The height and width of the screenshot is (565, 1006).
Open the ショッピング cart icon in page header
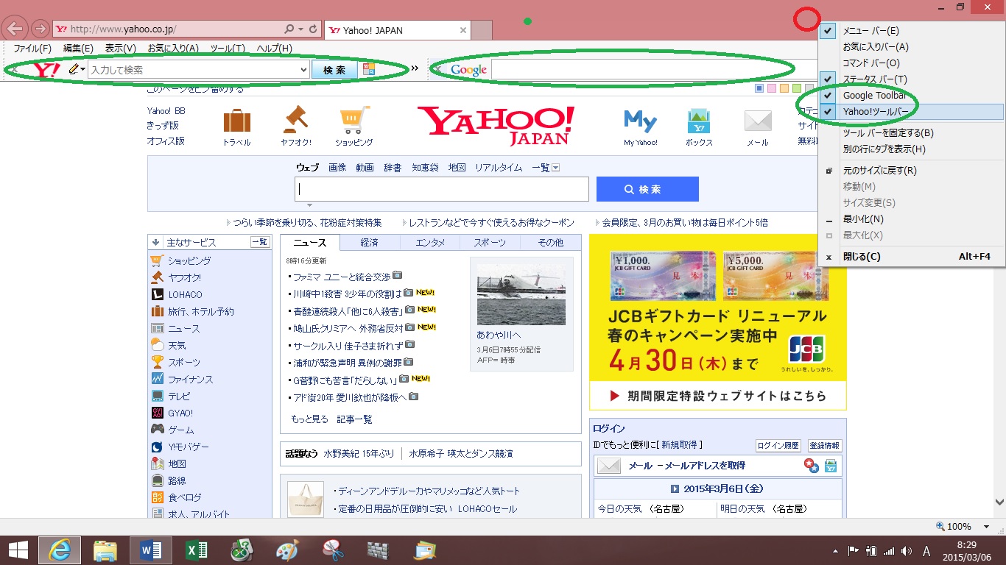tap(354, 120)
